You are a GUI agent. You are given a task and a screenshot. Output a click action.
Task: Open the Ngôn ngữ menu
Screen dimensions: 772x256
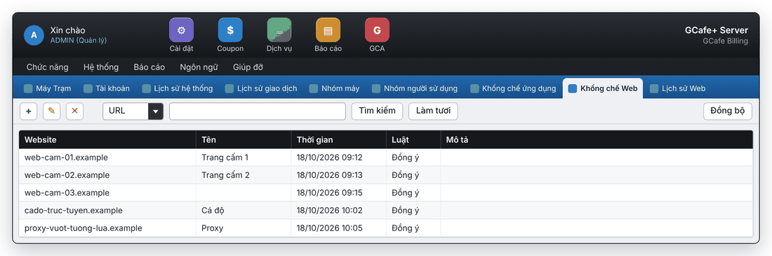click(199, 67)
